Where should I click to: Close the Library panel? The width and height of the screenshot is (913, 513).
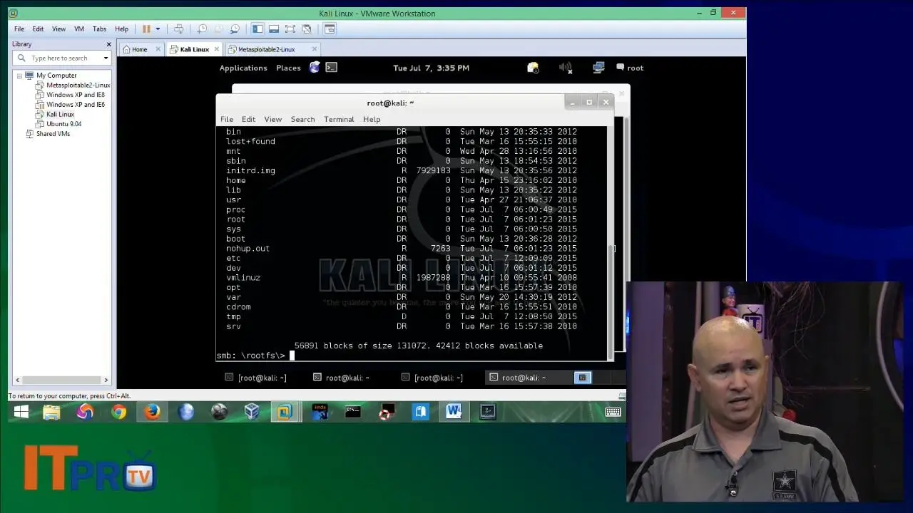tap(108, 44)
